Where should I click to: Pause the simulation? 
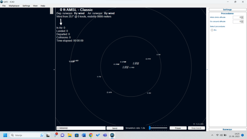[178, 128]
